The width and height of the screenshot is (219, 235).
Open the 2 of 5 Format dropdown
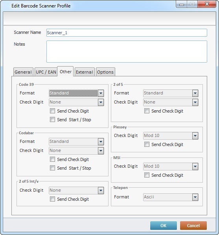coord(171,93)
